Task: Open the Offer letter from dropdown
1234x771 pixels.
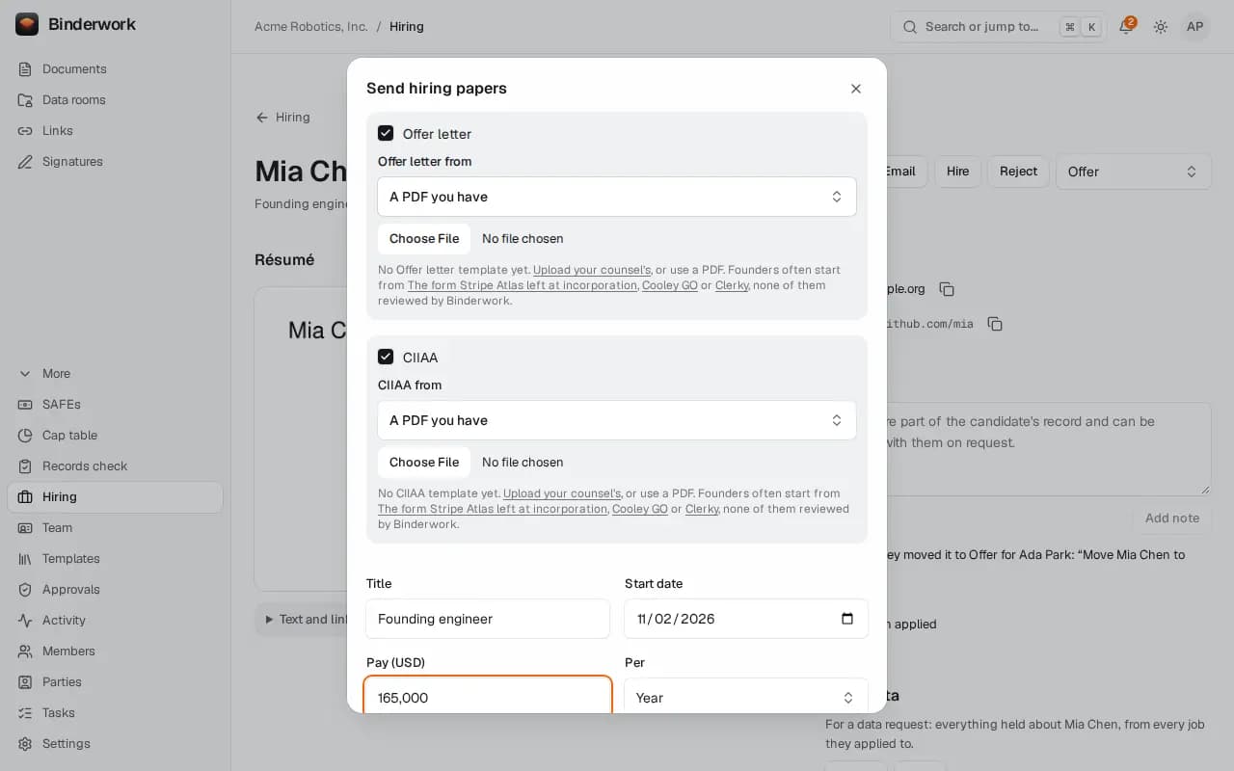Action: pyautogui.click(x=617, y=197)
